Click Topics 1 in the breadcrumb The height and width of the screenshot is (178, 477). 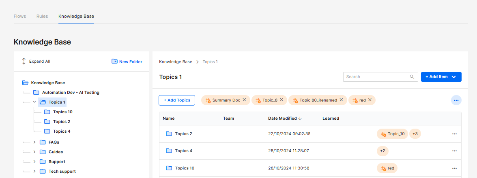(210, 61)
